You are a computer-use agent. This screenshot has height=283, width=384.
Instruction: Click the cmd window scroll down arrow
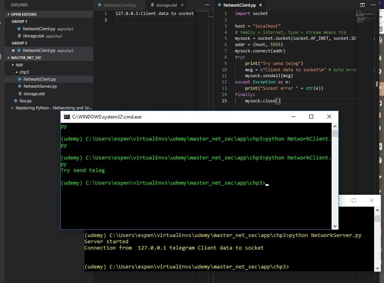coord(335,226)
